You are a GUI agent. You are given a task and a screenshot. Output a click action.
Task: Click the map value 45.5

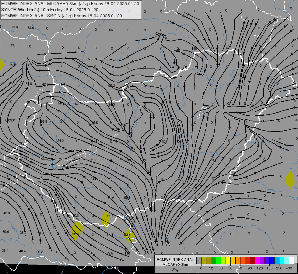tap(95, 123)
